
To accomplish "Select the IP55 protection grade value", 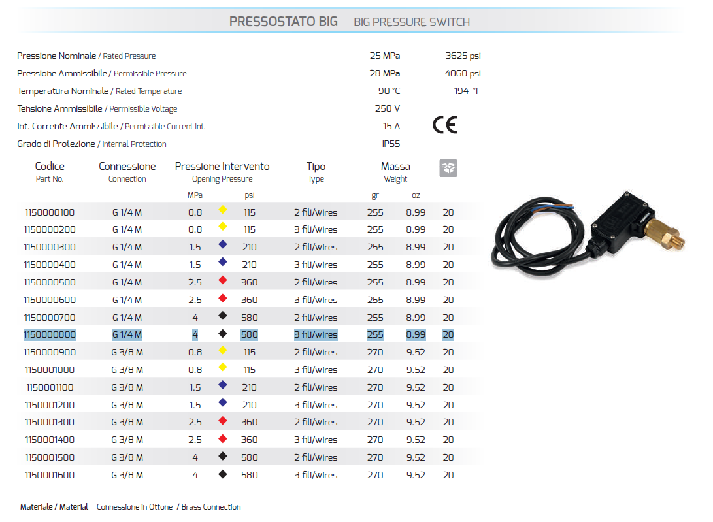I will 391,144.
